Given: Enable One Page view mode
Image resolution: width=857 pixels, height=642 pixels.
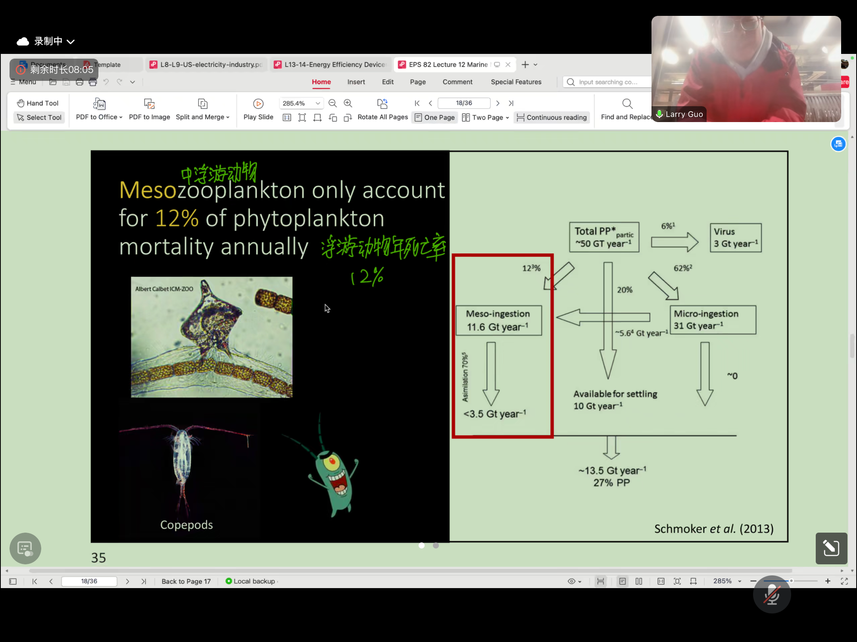Looking at the screenshot, I should (x=434, y=117).
